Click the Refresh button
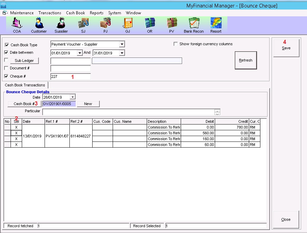Image resolution: width=307 pixels, height=233 pixels. [245, 60]
